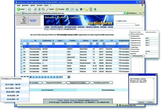Open the Bearbeiten menu
This screenshot has width=161, height=110.
25,5
